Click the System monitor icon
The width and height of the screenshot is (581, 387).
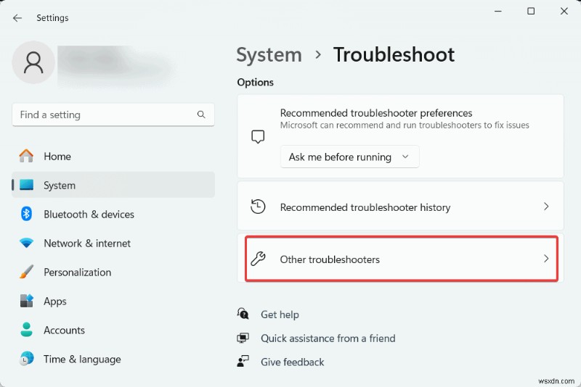26,185
